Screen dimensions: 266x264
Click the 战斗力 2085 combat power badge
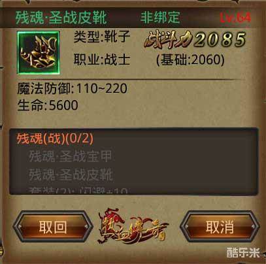(195, 39)
